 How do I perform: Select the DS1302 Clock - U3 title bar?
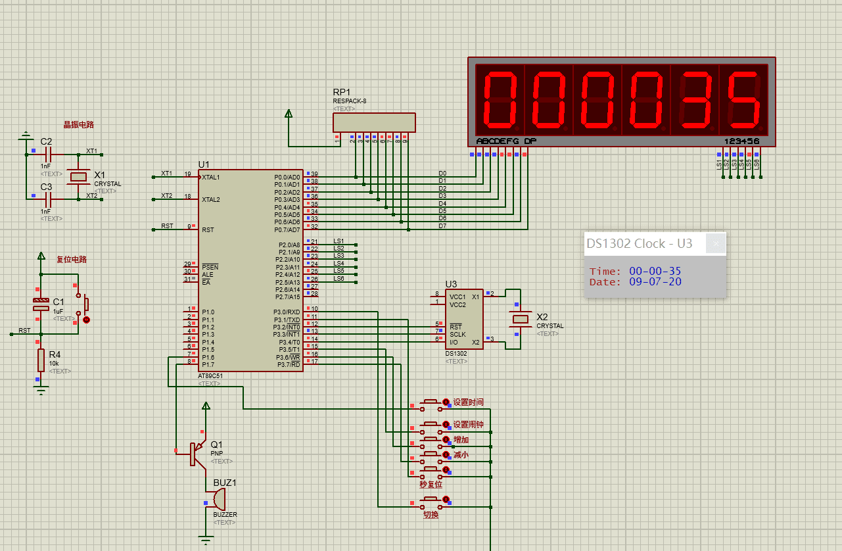(x=655, y=243)
